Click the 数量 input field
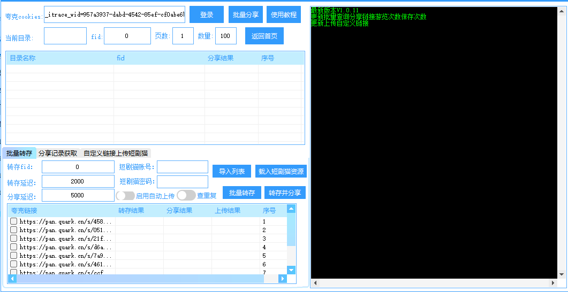568x292 pixels. [226, 36]
